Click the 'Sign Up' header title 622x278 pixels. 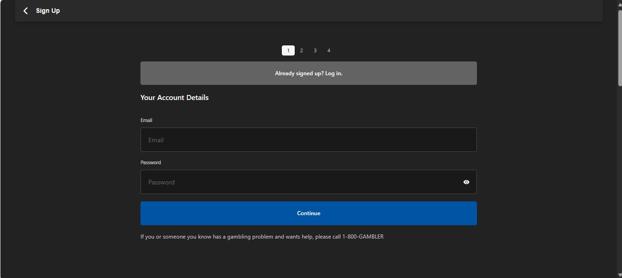click(48, 11)
